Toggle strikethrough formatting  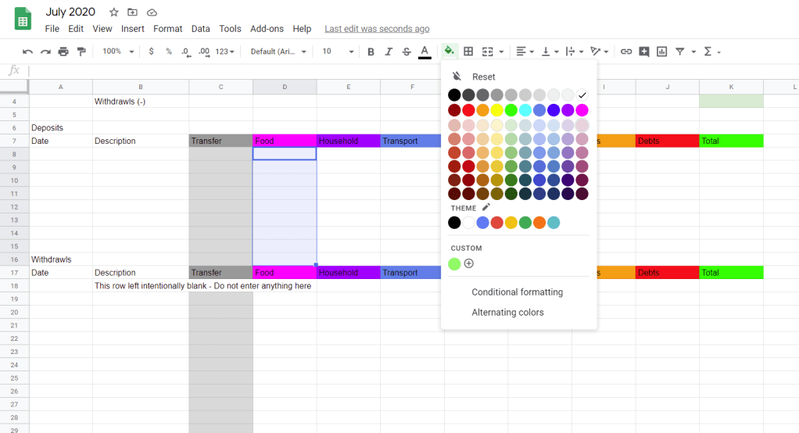pyautogui.click(x=406, y=52)
